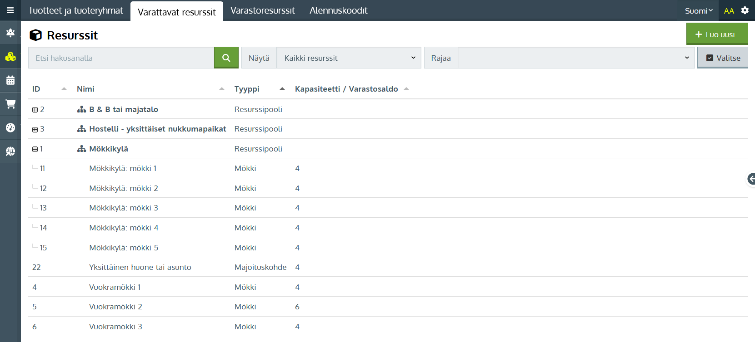Click the arrow icon on the right edge
Image resolution: width=755 pixels, height=342 pixels.
[751, 179]
